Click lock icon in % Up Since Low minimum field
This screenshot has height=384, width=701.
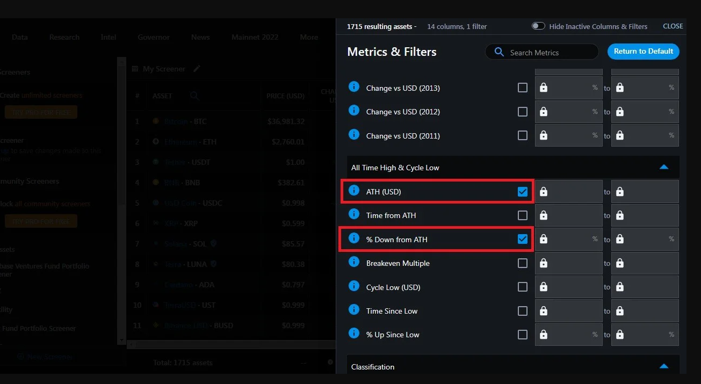(x=544, y=335)
